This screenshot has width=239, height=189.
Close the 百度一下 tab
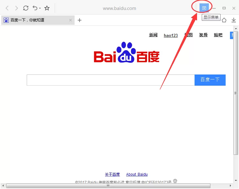point(71,20)
